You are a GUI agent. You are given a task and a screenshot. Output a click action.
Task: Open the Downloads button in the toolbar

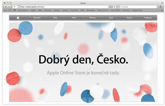click(161, 7)
